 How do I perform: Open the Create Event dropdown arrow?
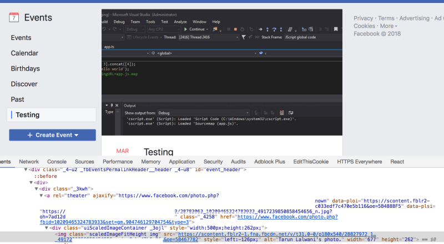(77, 135)
